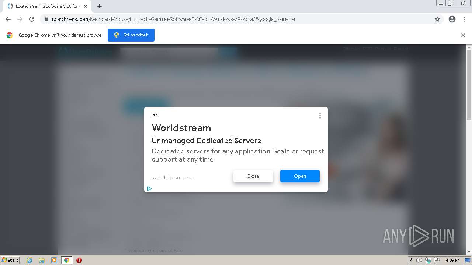Click the Action Center flag icon
The width and height of the screenshot is (472, 265).
437,260
